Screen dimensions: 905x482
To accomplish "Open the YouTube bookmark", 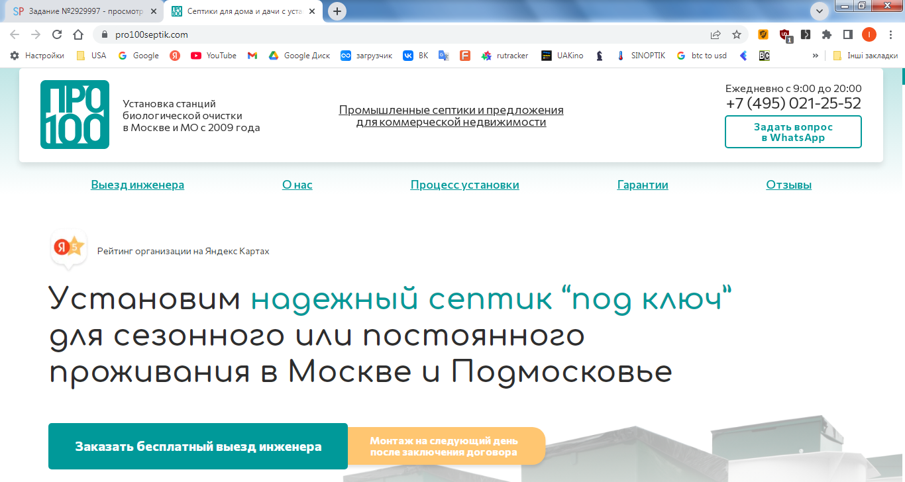I will tap(213, 56).
